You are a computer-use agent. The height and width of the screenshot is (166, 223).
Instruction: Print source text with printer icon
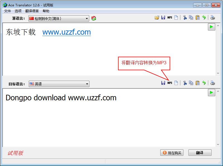pyautogui.click(x=213, y=18)
